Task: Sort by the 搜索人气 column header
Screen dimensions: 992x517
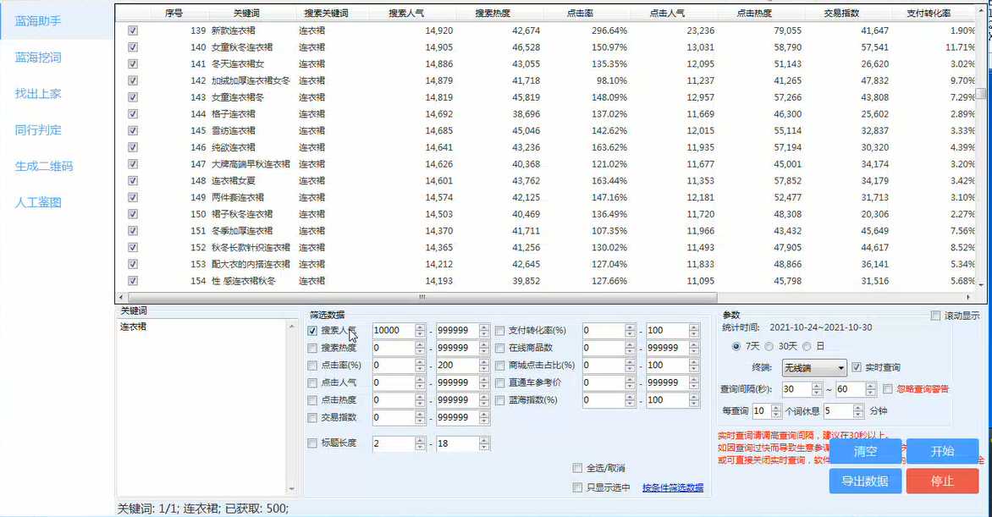Action: (410, 14)
